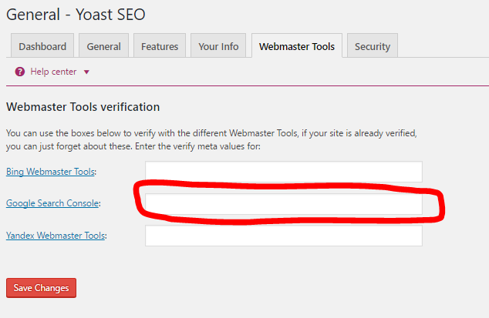This screenshot has height=318, width=489.
Task: Follow the Yandex Webmaster Tools link
Action: [56, 236]
